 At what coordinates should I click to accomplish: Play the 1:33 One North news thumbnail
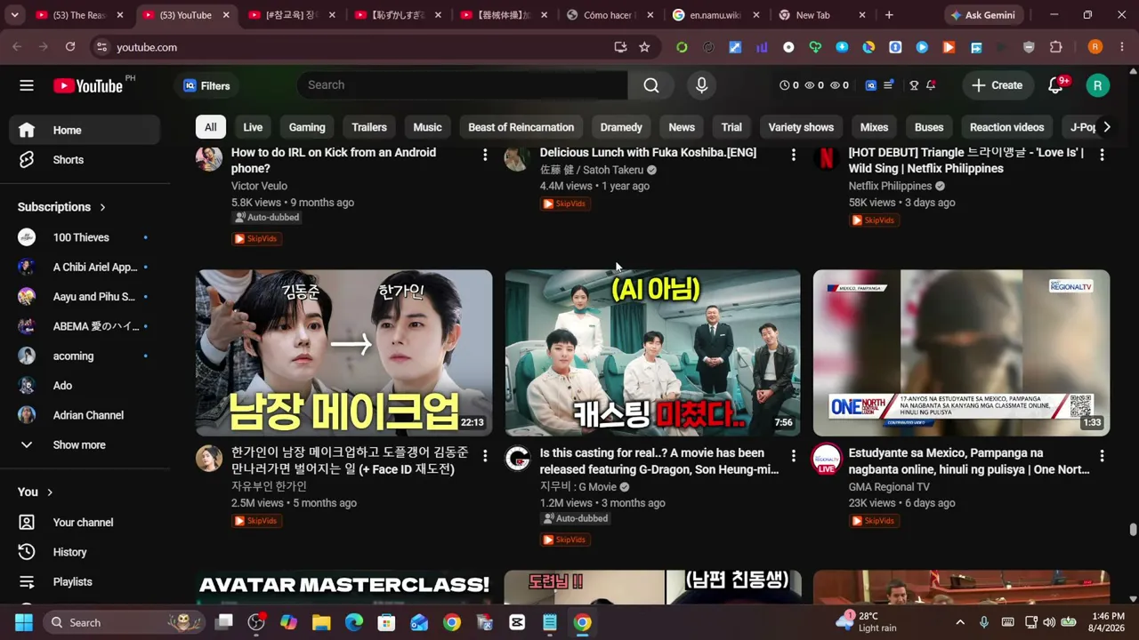(961, 353)
